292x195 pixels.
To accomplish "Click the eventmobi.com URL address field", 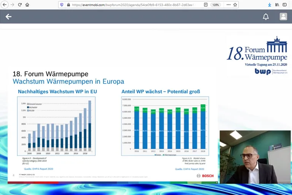I will (x=133, y=5).
